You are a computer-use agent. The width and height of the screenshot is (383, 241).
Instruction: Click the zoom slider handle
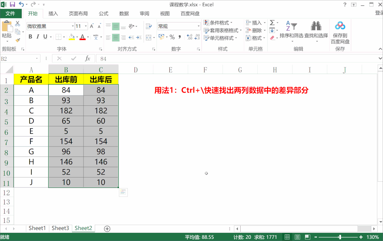click(x=340, y=237)
